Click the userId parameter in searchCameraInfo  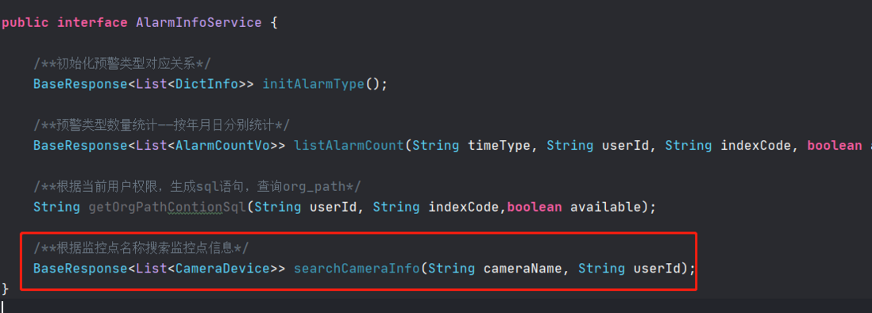[x=657, y=269]
